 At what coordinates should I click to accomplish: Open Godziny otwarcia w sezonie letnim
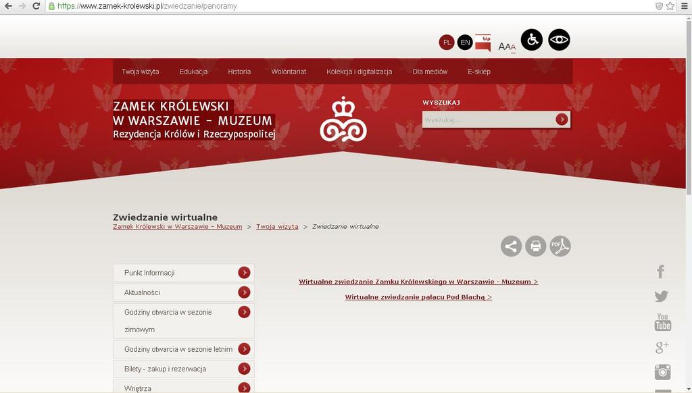184,349
